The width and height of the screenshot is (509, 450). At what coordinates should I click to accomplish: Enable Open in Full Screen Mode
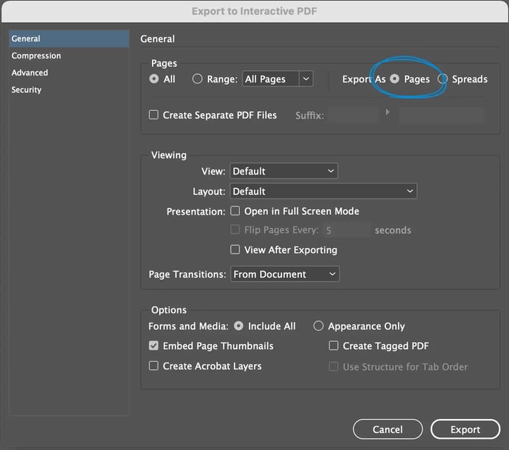(x=235, y=211)
